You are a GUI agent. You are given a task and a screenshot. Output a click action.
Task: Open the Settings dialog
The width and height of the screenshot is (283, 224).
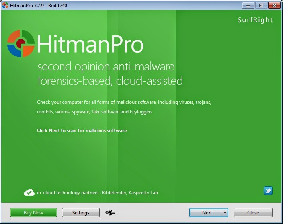81,213
